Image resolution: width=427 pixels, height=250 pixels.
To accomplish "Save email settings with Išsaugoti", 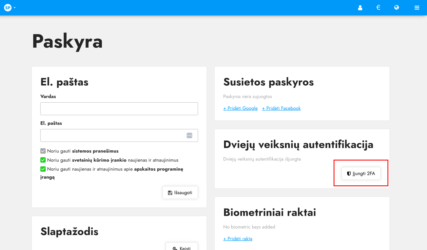I will point(180,192).
